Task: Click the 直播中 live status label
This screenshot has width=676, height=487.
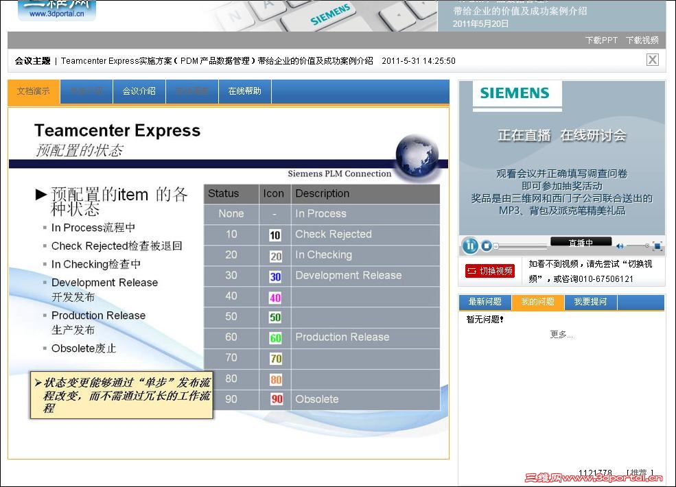Action: (x=581, y=241)
